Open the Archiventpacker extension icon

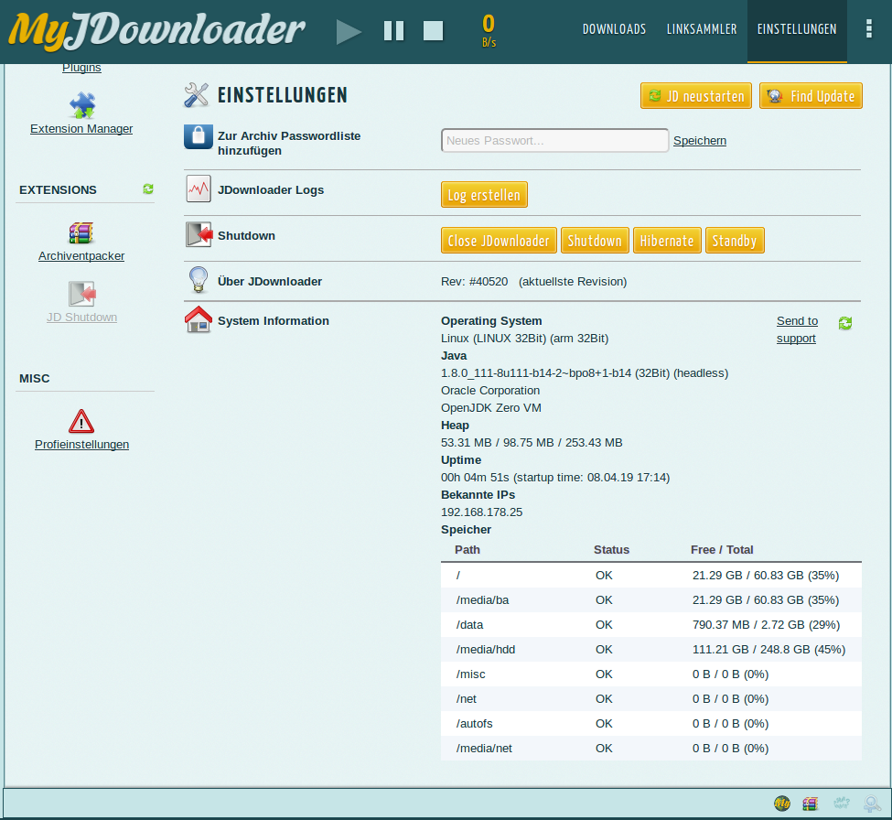pos(81,232)
